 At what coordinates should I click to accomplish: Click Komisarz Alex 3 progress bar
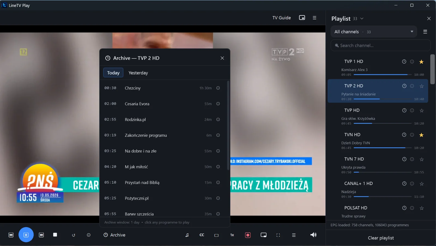[x=383, y=75]
